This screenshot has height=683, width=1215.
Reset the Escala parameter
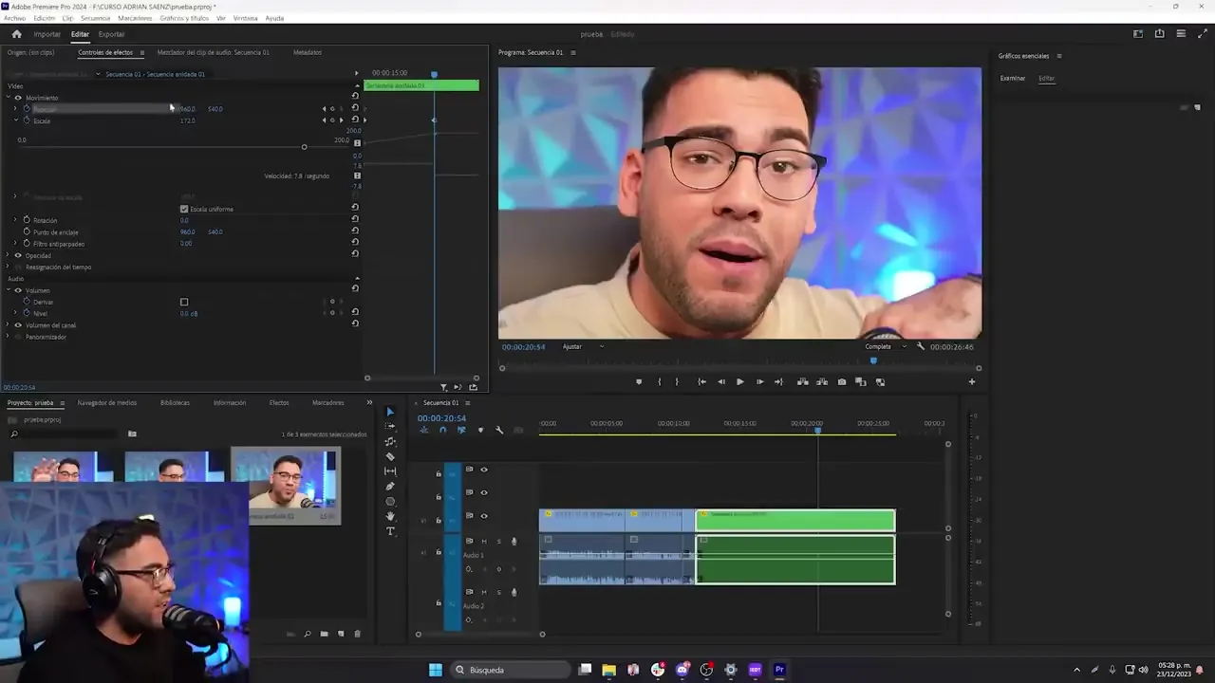click(355, 120)
